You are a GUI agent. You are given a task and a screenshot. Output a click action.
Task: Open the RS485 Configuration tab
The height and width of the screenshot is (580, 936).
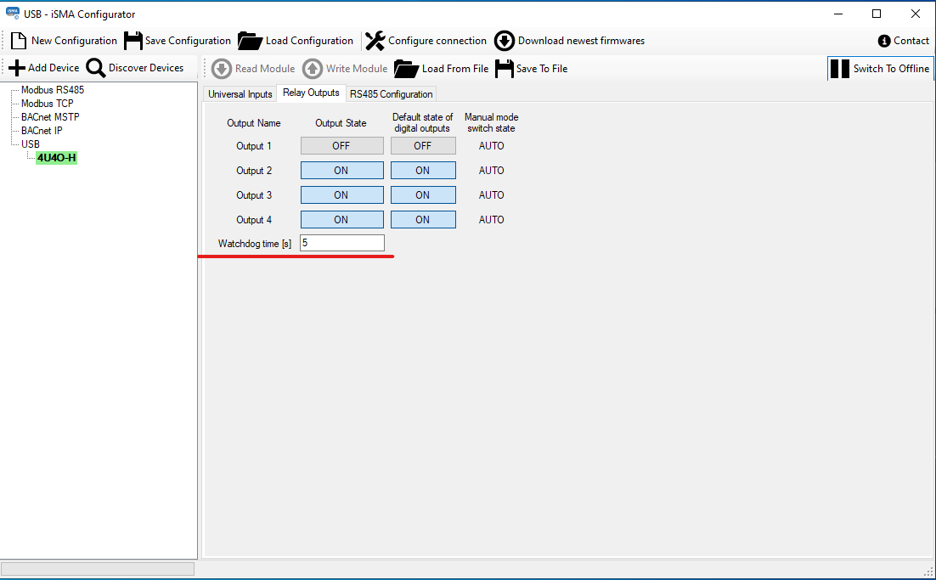tap(392, 94)
